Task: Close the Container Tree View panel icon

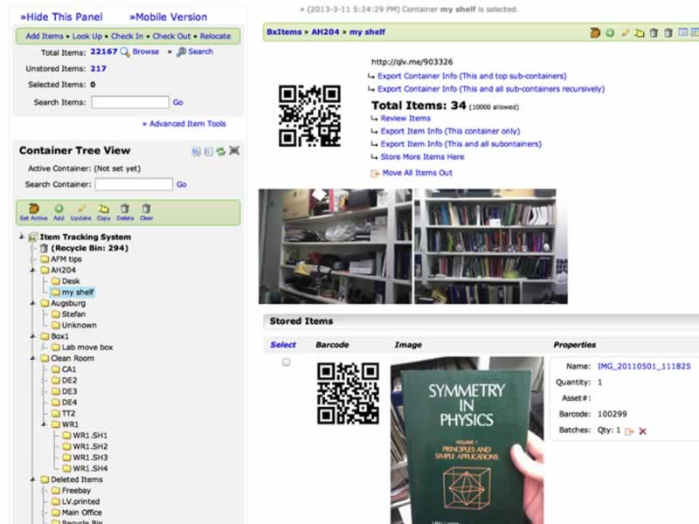Action: (x=234, y=151)
